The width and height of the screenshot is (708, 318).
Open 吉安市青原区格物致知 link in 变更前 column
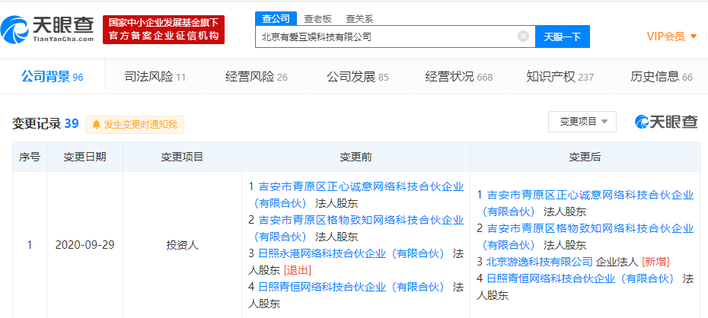coord(359,227)
